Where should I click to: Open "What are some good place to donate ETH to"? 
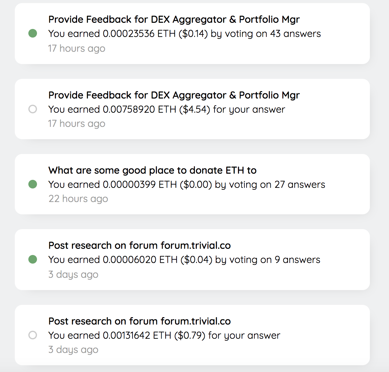coord(152,170)
